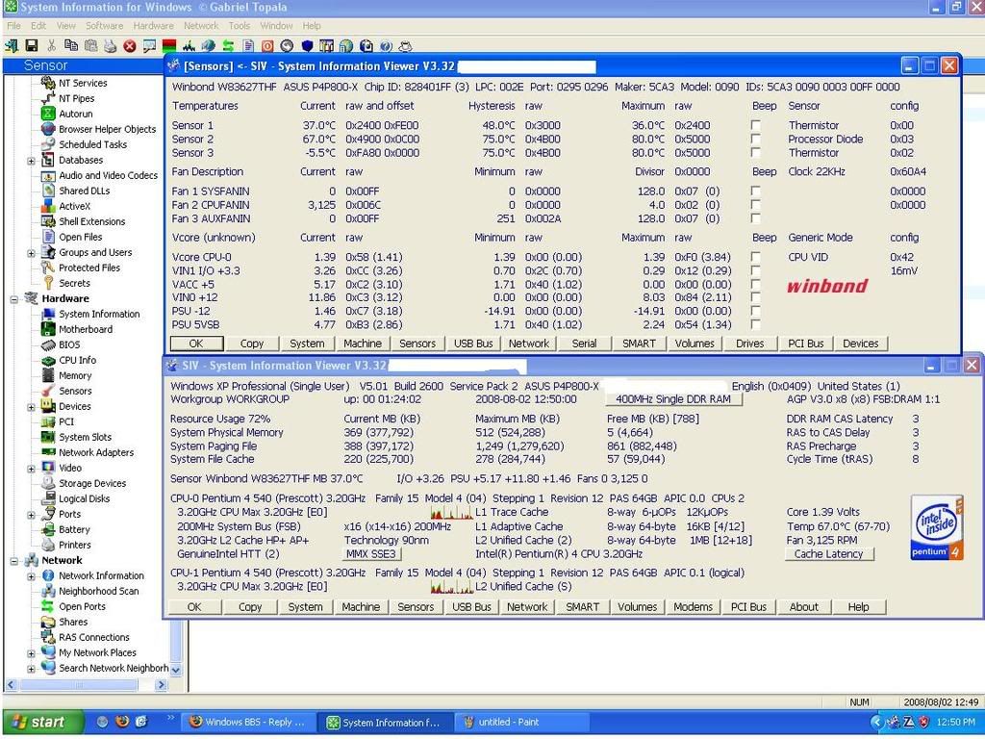Select the Sensors node in the Hardware tree
This screenshot has width=985, height=739.
[x=75, y=391]
